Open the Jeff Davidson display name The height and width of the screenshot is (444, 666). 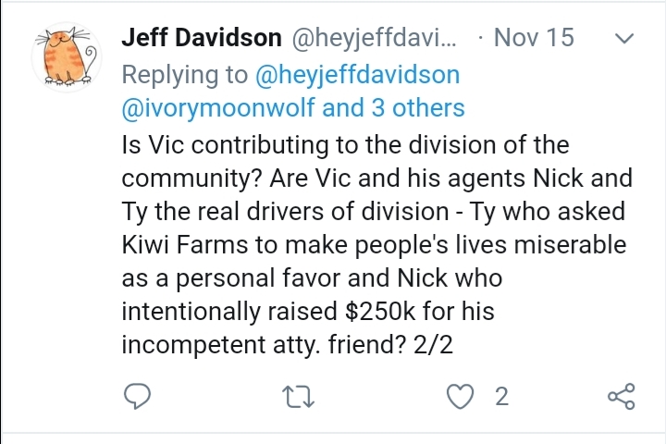202,37
